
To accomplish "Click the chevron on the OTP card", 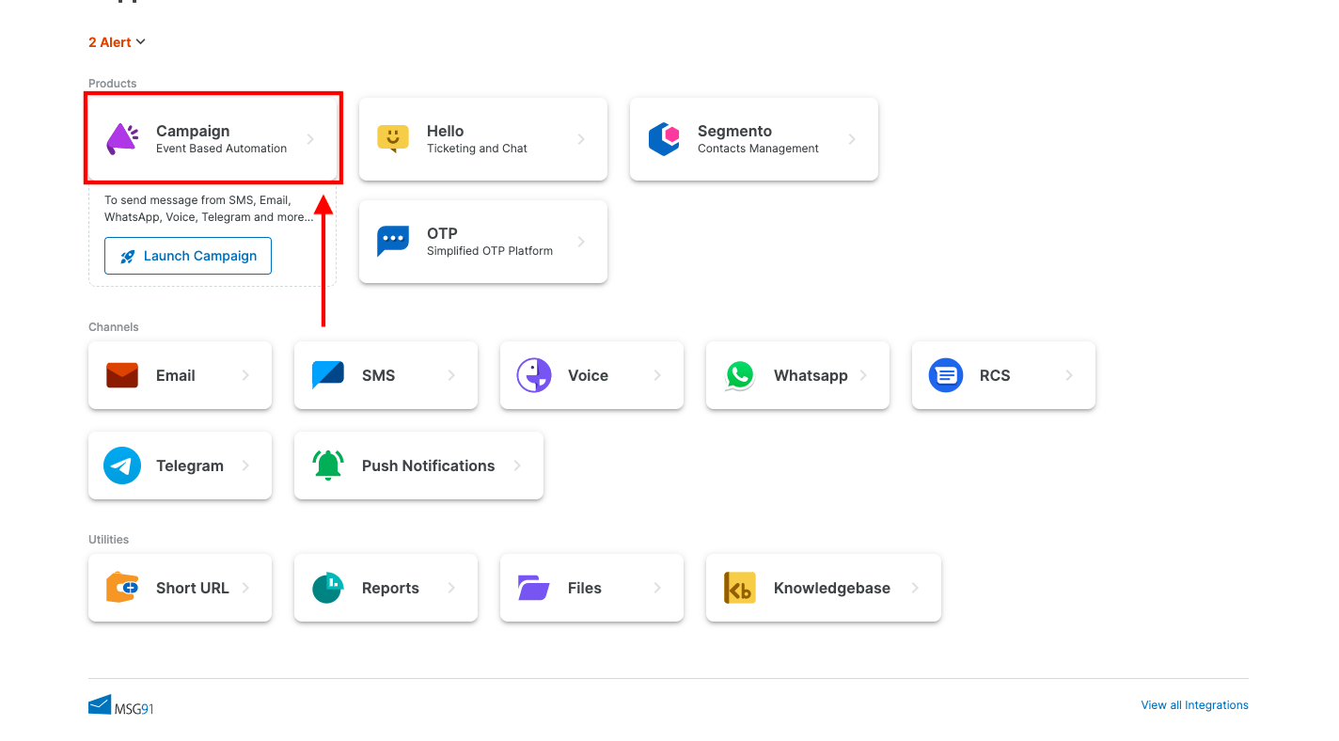I will pyautogui.click(x=581, y=242).
